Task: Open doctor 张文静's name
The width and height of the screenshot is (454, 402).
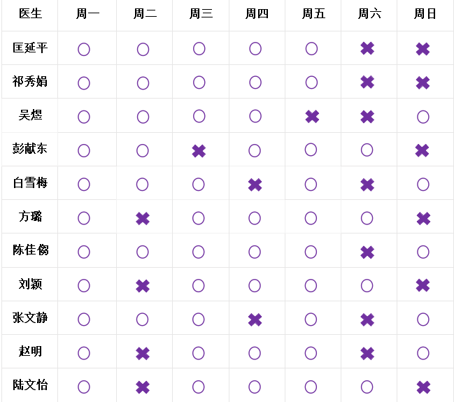Action: pyautogui.click(x=30, y=318)
